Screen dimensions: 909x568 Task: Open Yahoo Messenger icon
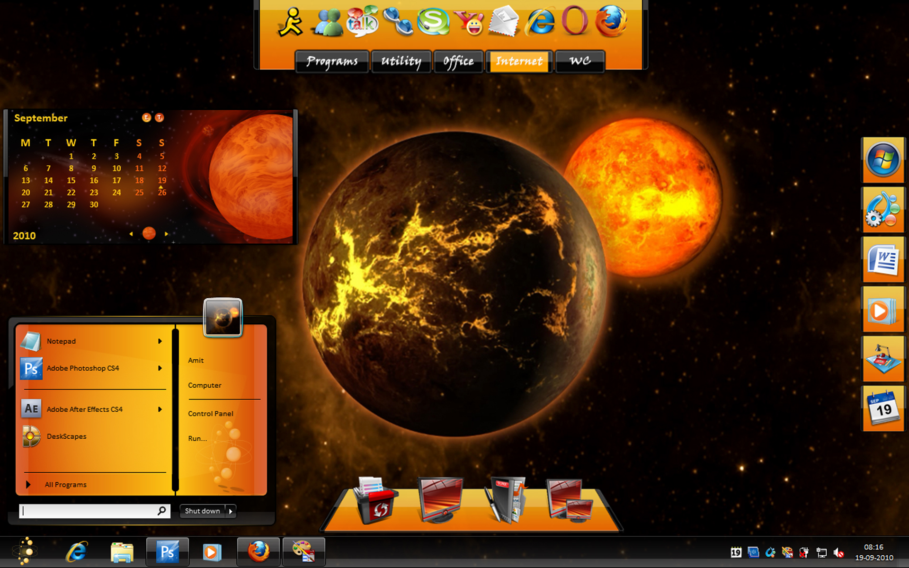[469, 22]
